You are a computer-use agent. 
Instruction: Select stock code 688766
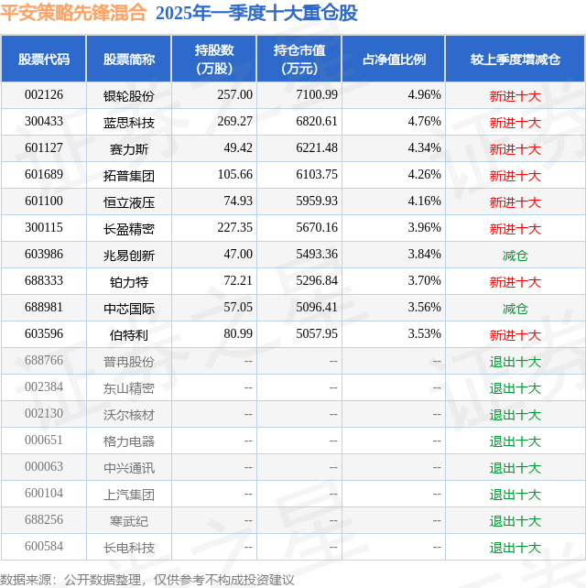[x=44, y=361]
